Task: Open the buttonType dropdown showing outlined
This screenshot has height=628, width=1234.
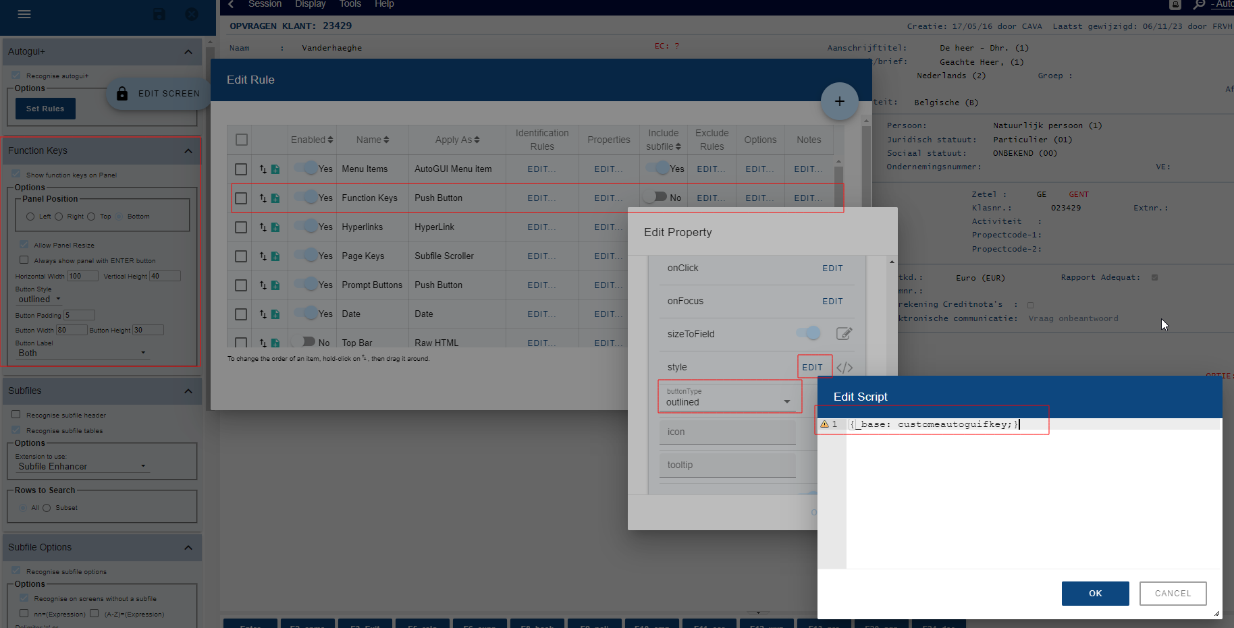Action: tap(728, 402)
